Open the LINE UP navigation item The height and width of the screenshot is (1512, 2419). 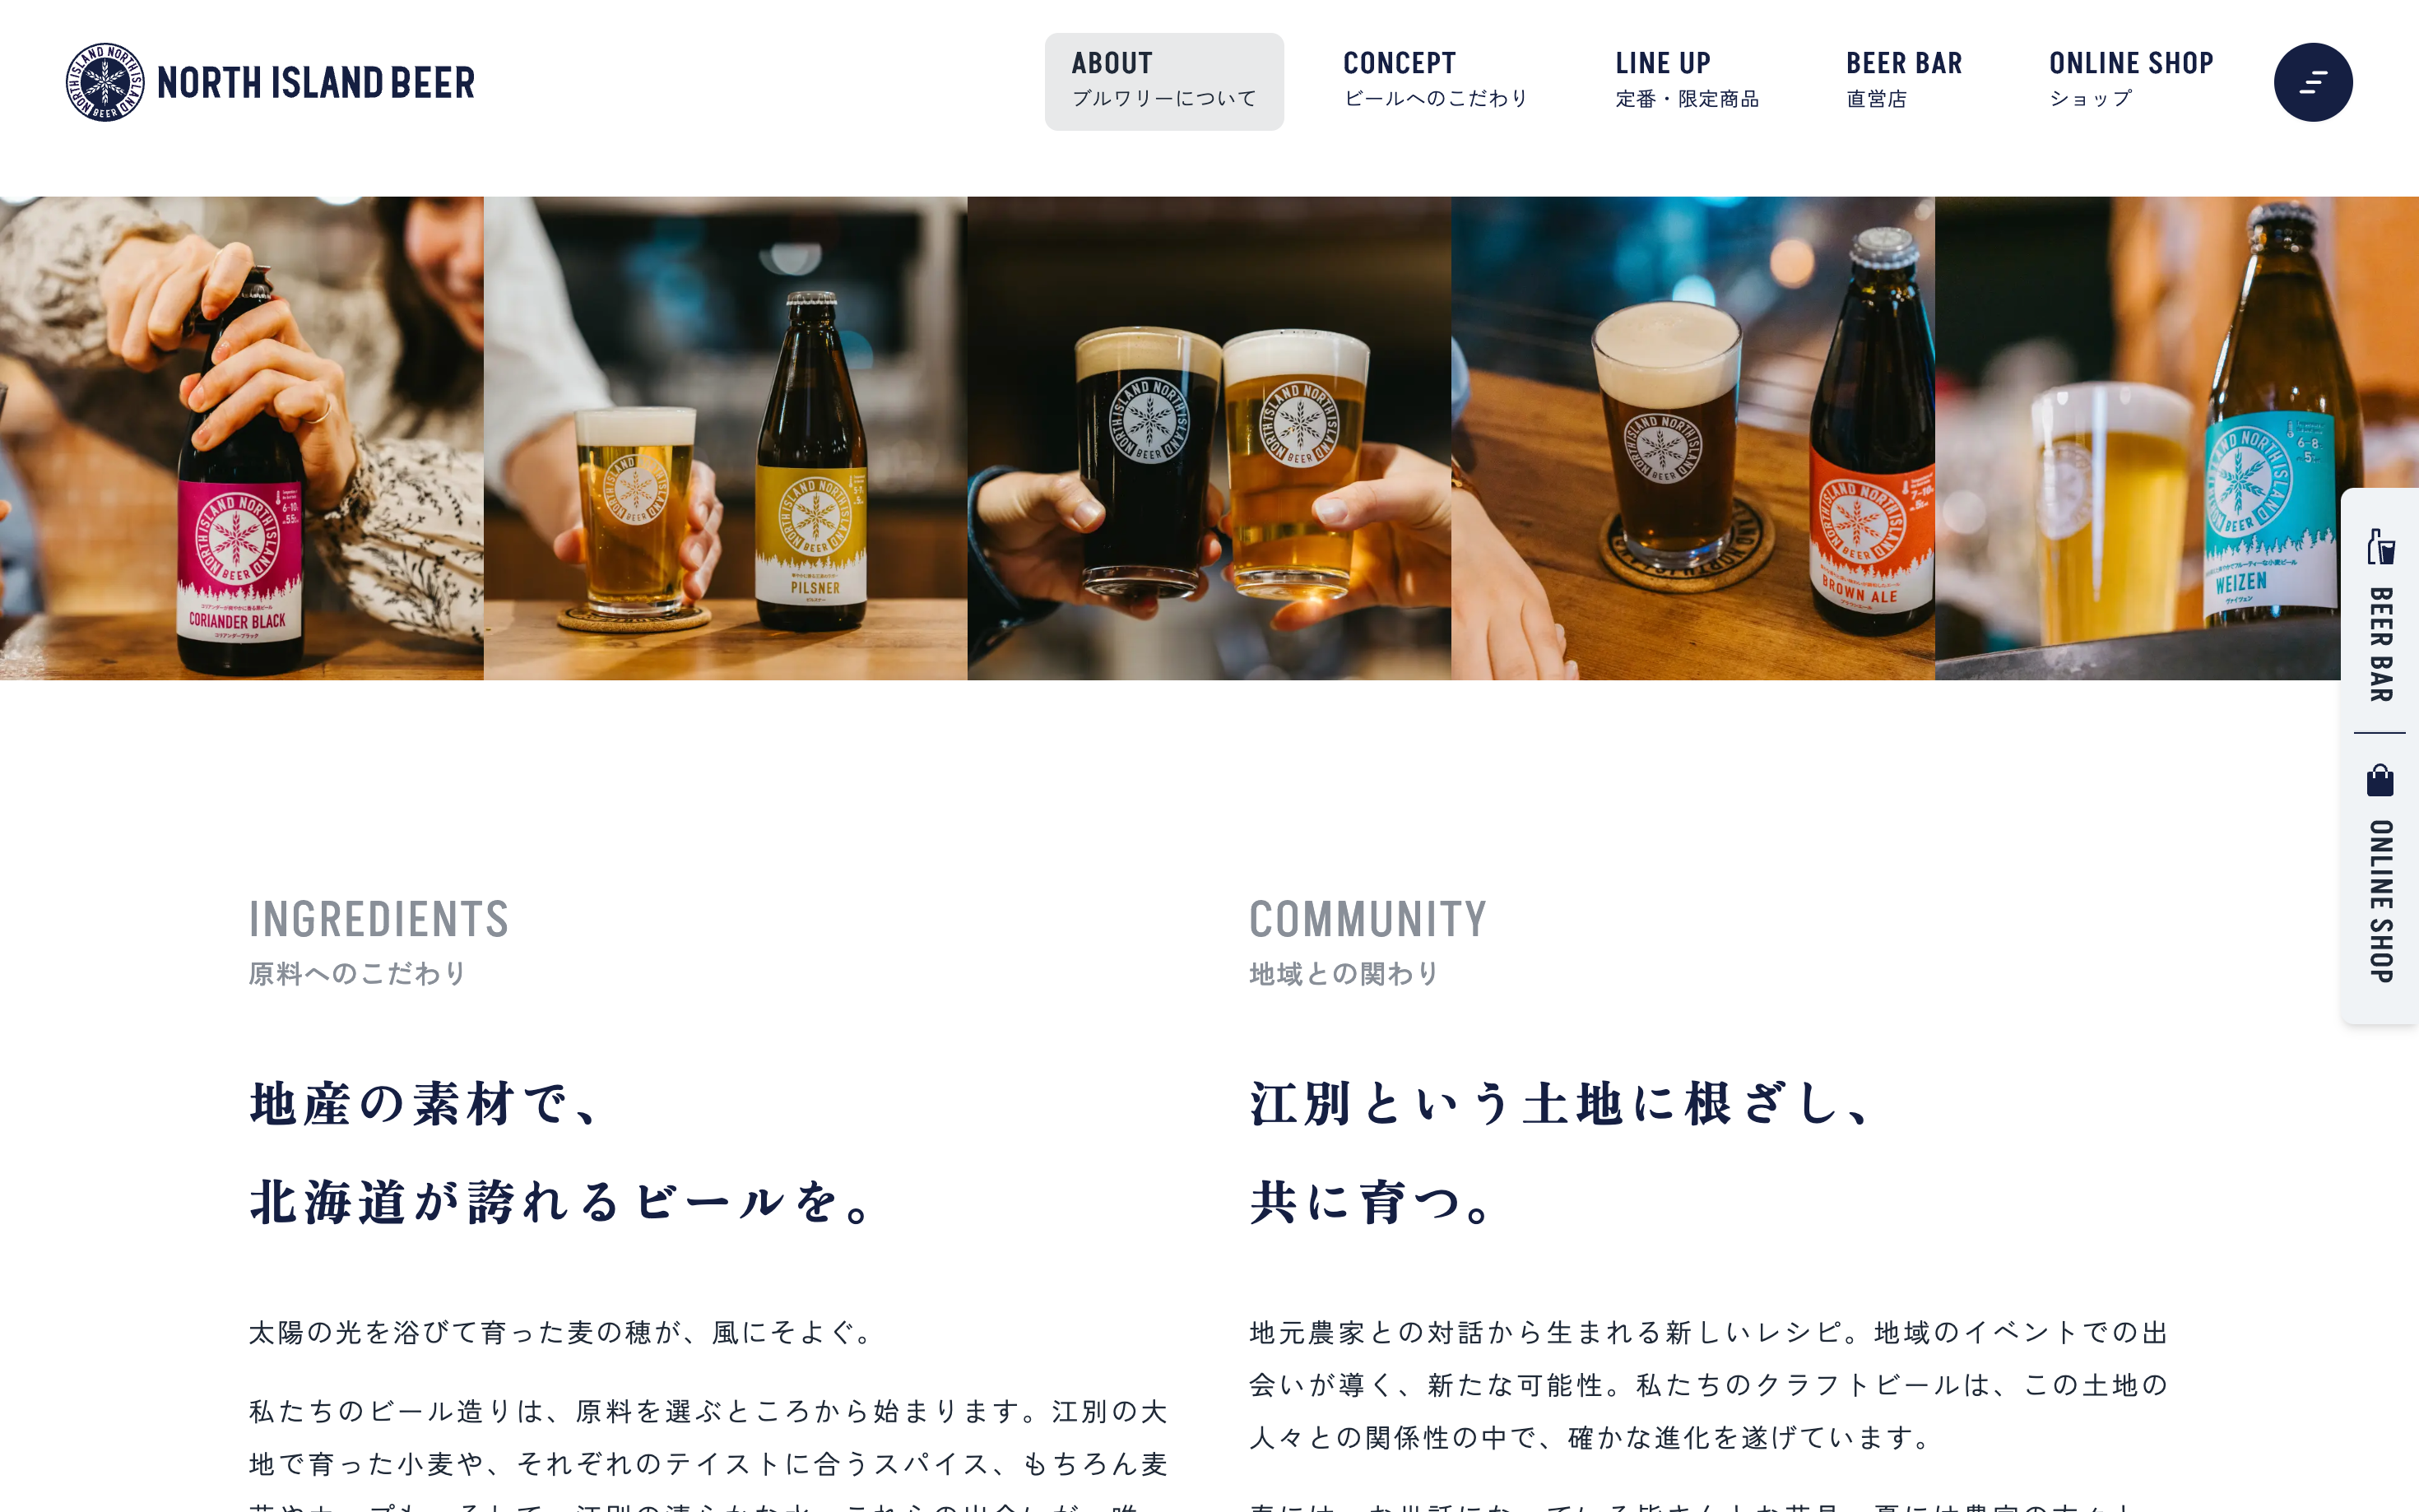click(x=1687, y=81)
